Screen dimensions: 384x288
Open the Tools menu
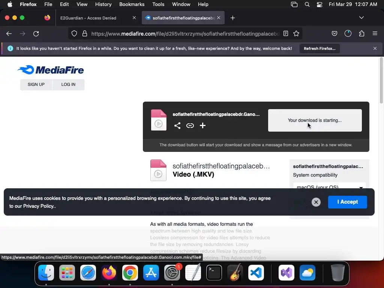click(158, 4)
